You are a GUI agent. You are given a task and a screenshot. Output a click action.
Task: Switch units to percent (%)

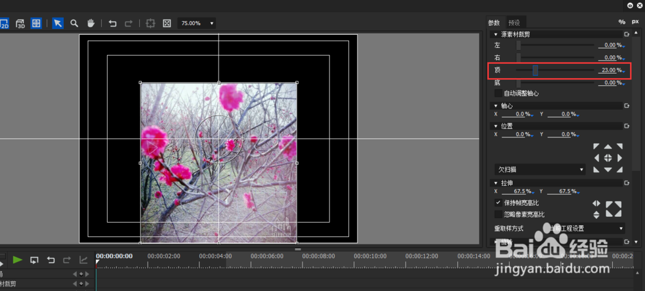click(x=622, y=22)
